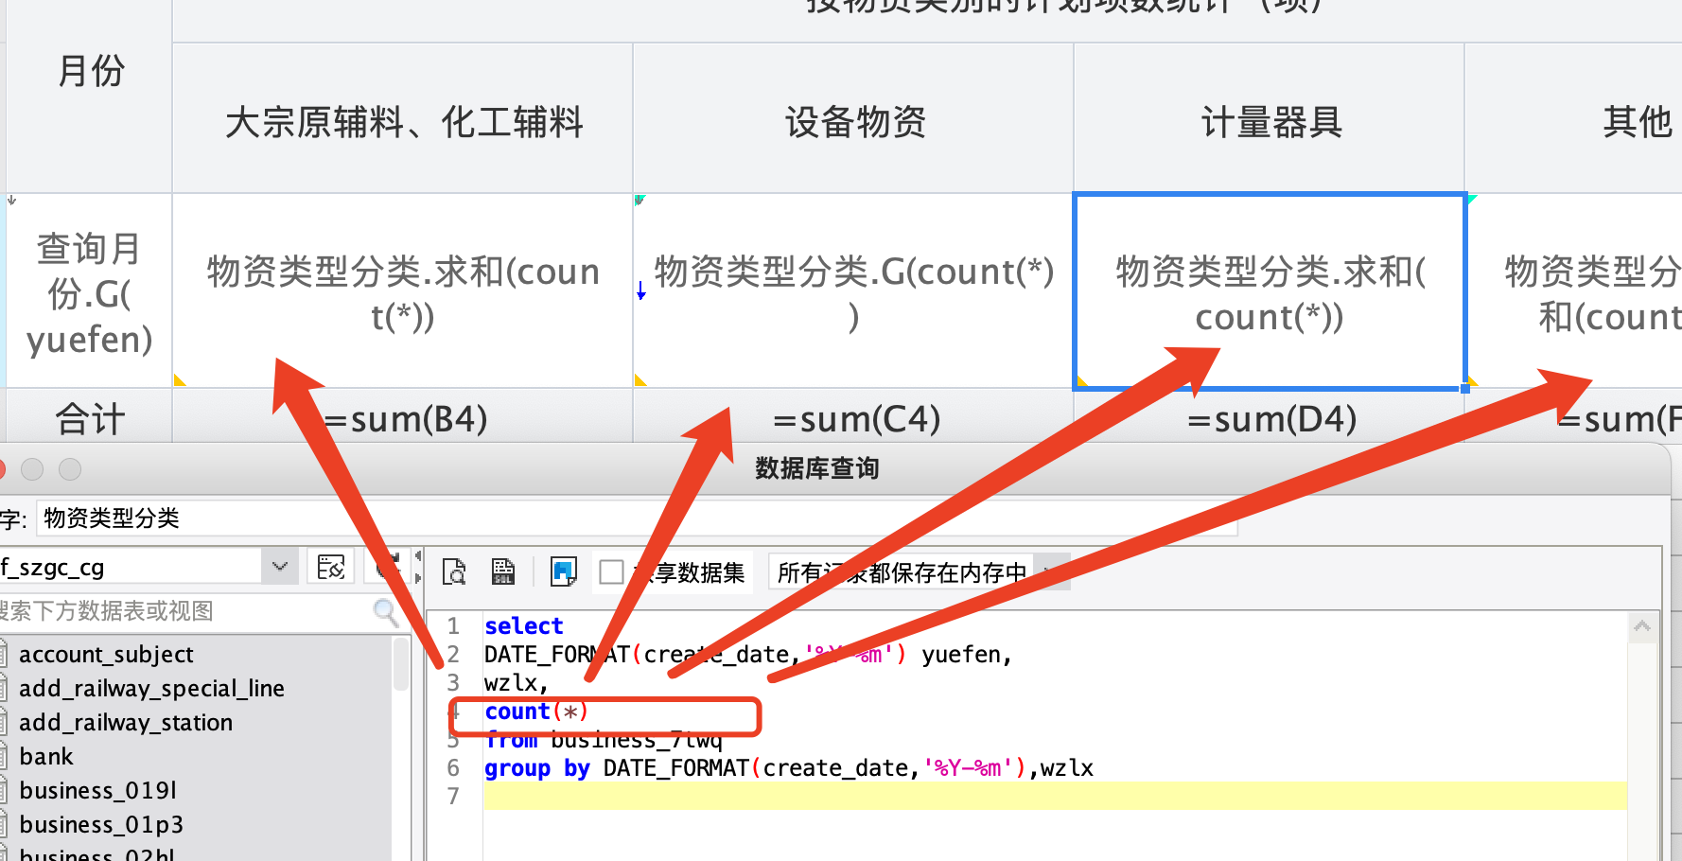The width and height of the screenshot is (1682, 861).
Task: Click the splitter collapse arrows beside the table list
Action: (417, 567)
